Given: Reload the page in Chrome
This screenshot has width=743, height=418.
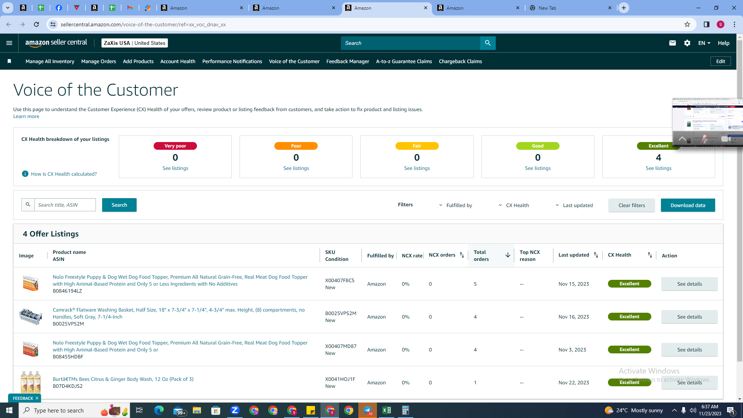Looking at the screenshot, I should tap(36, 24).
